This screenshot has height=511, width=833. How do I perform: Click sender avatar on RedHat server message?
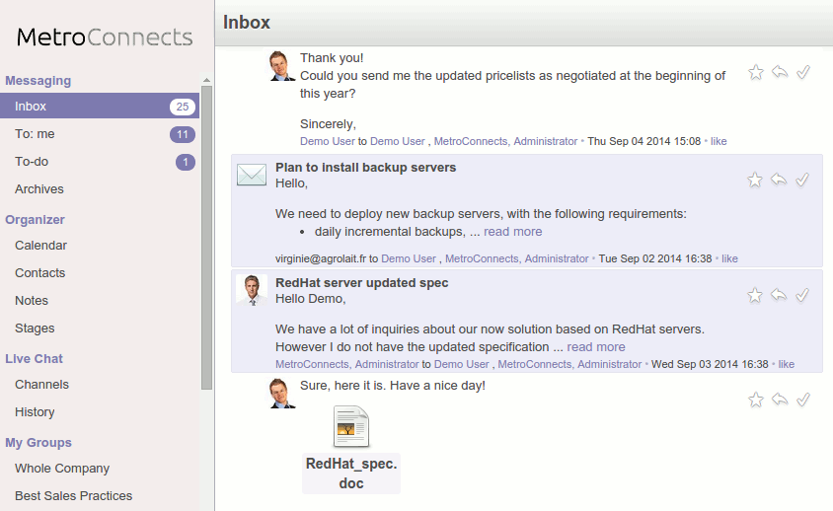click(x=252, y=290)
